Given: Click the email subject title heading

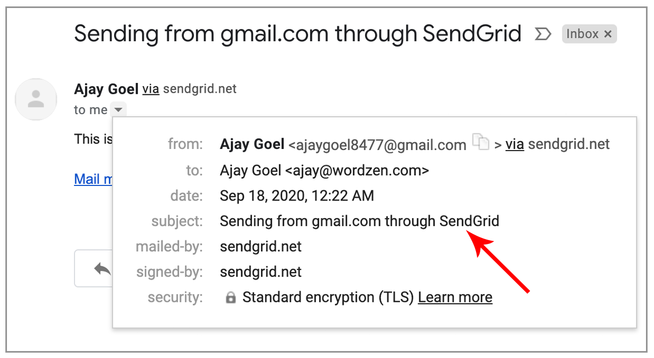Looking at the screenshot, I should tap(298, 34).
